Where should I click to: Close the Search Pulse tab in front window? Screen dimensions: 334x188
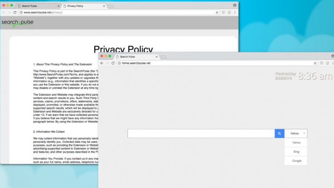click(157, 56)
